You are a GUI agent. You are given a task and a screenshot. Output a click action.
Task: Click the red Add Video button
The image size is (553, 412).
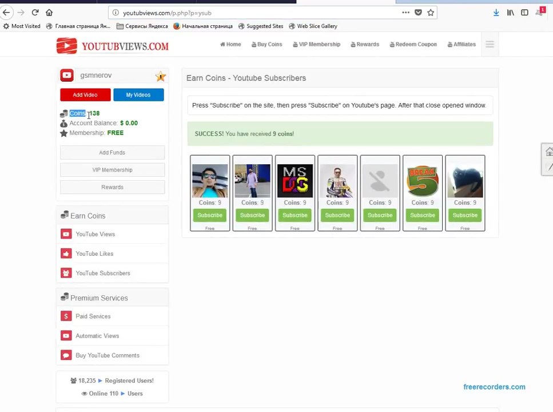coord(85,94)
